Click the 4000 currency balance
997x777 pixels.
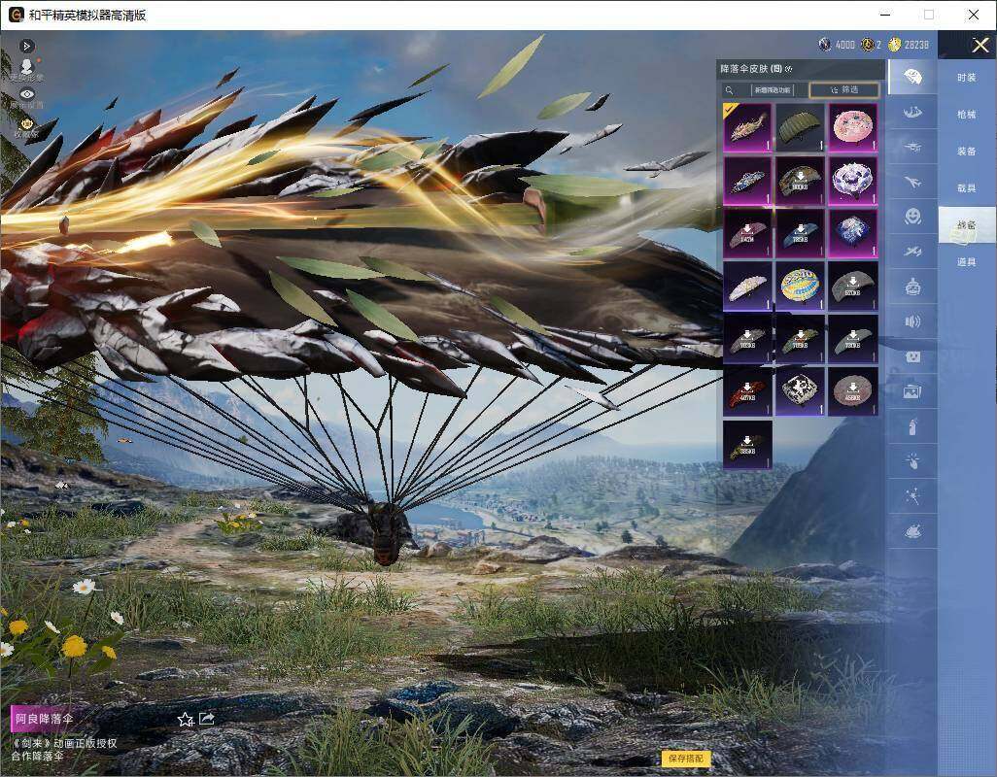pos(837,45)
